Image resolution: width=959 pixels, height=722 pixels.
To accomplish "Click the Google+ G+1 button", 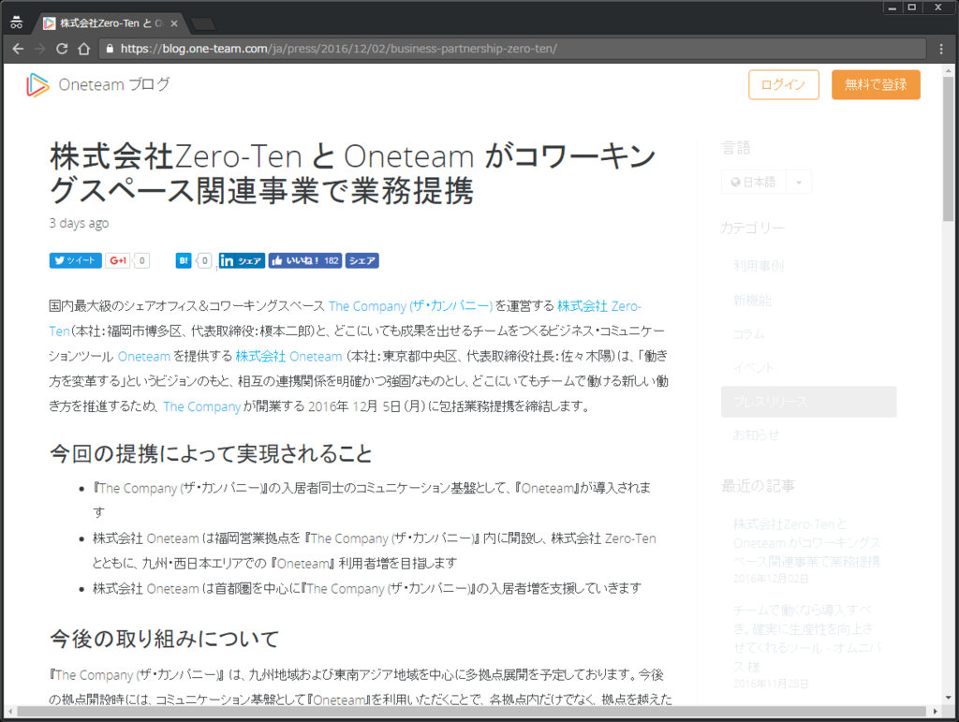I will [117, 260].
